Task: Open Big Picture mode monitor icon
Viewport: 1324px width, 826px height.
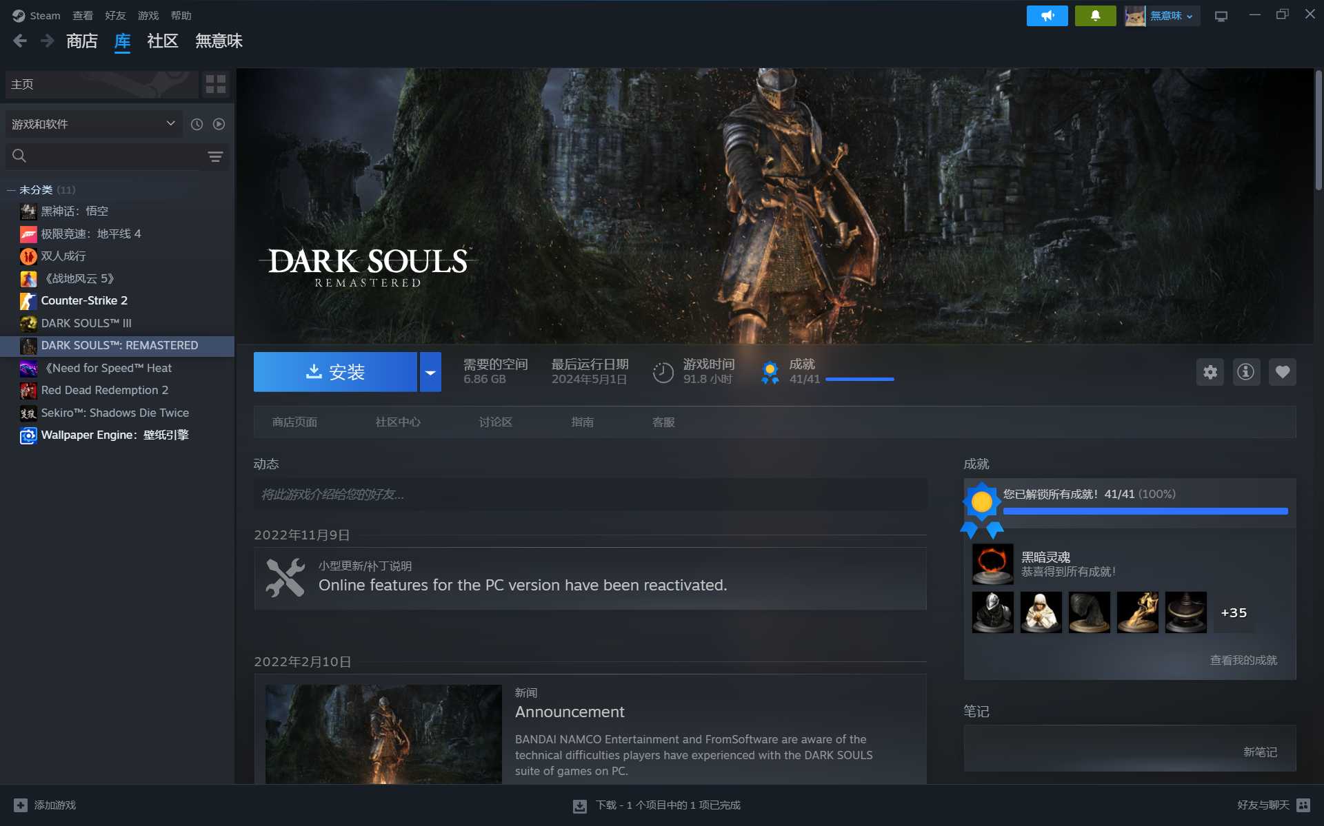Action: point(1221,16)
